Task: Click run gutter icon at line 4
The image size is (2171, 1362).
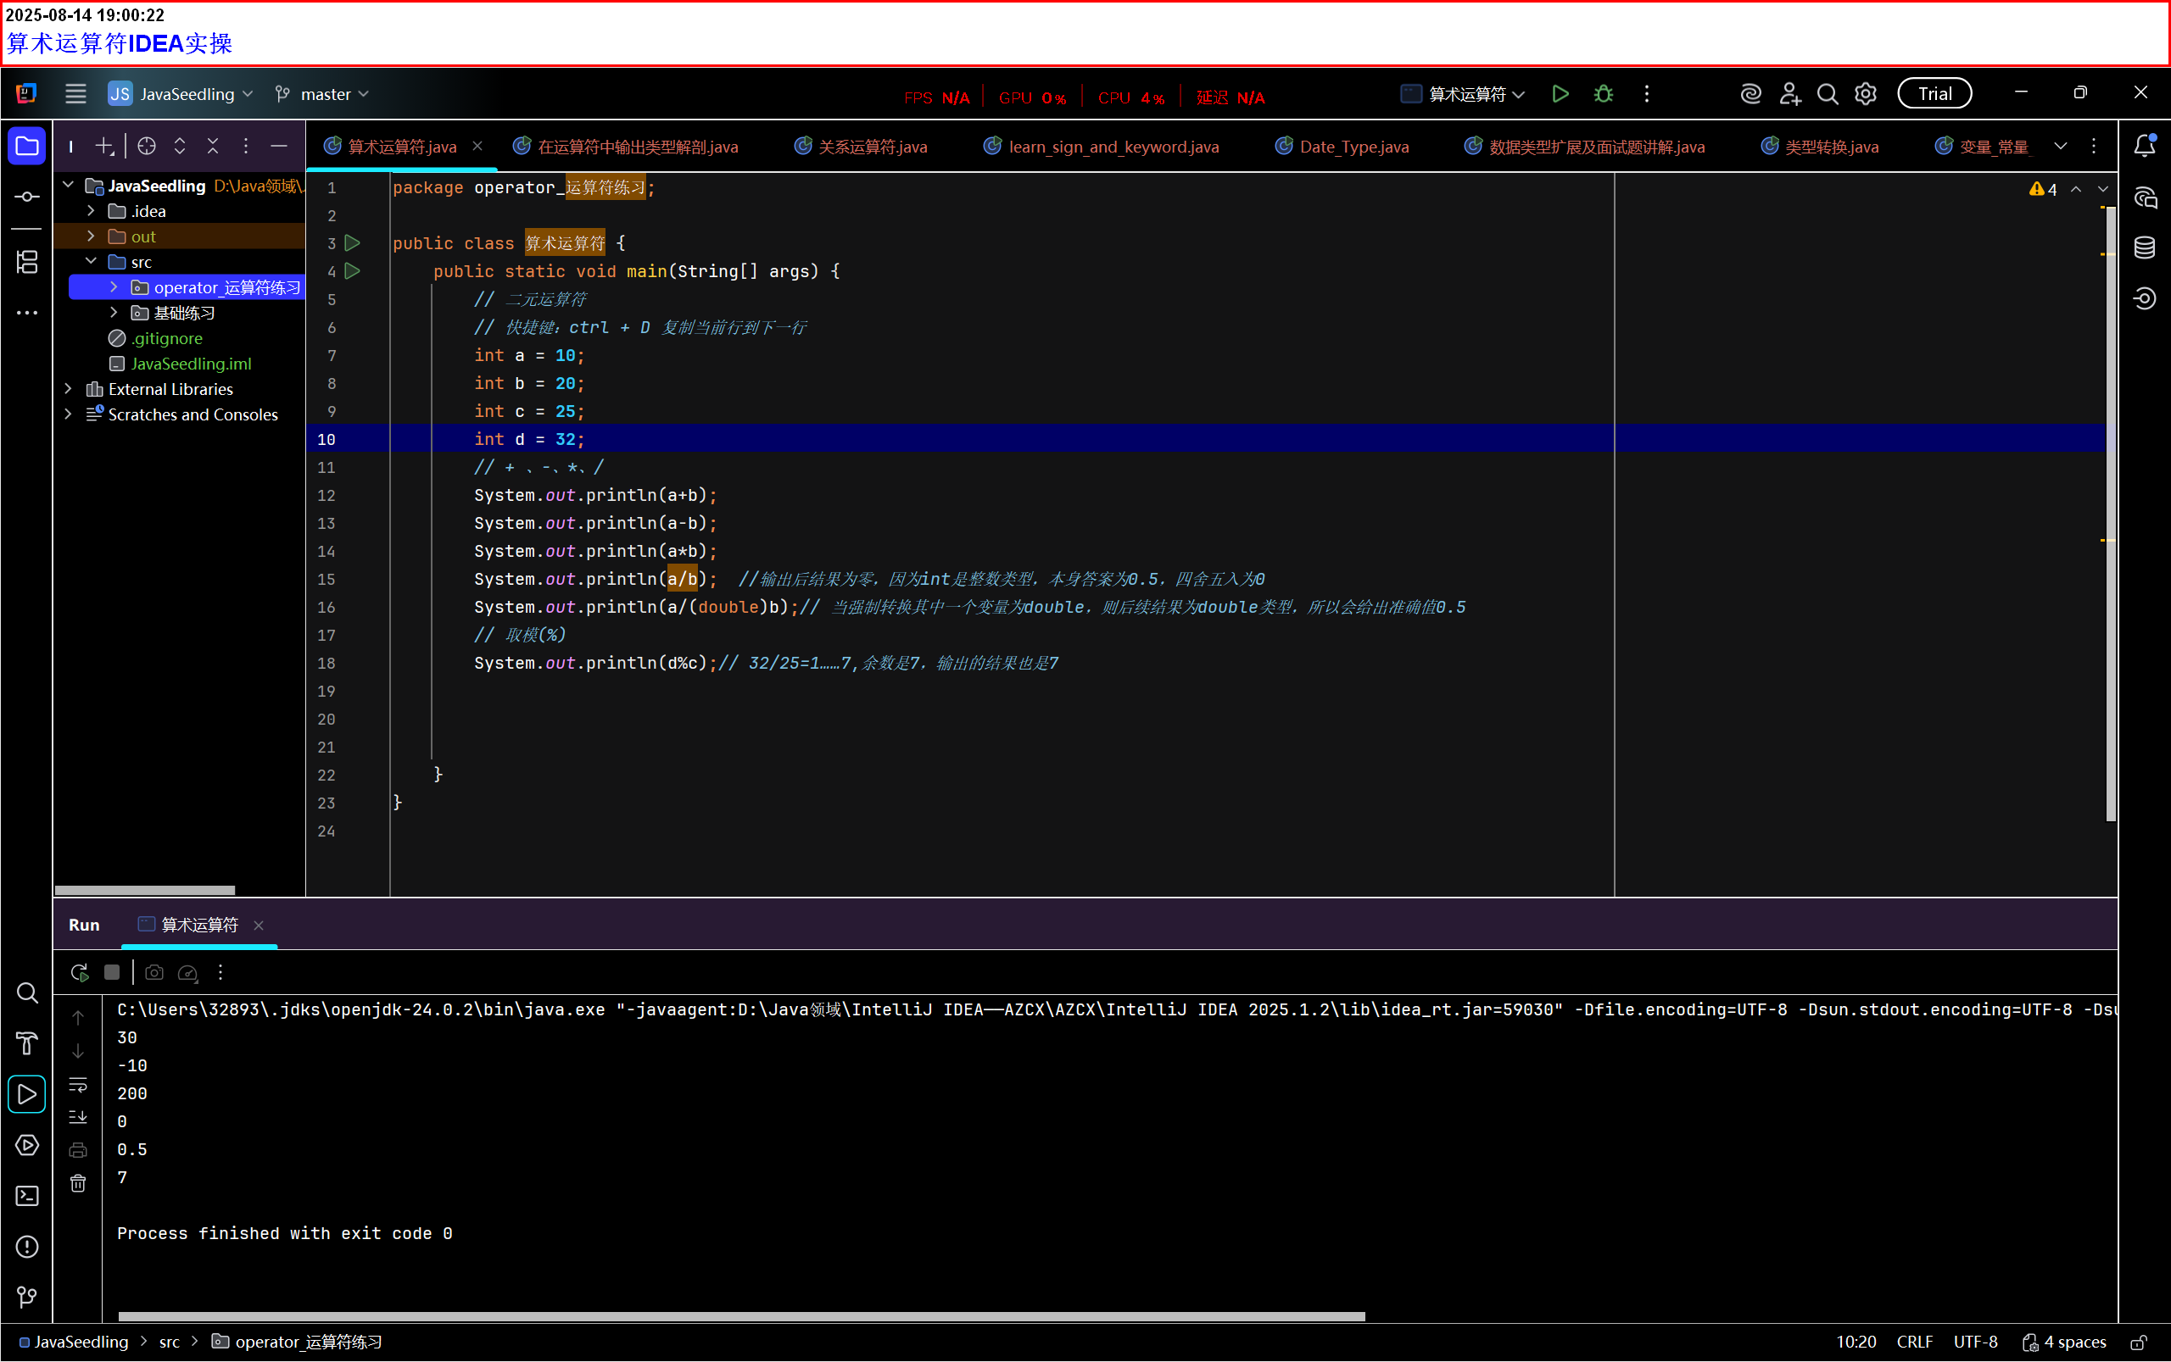Action: point(353,270)
